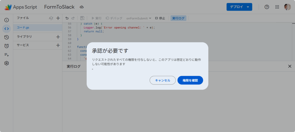Select the コード.gs file
The image size is (295, 132).
[x=38, y=27]
